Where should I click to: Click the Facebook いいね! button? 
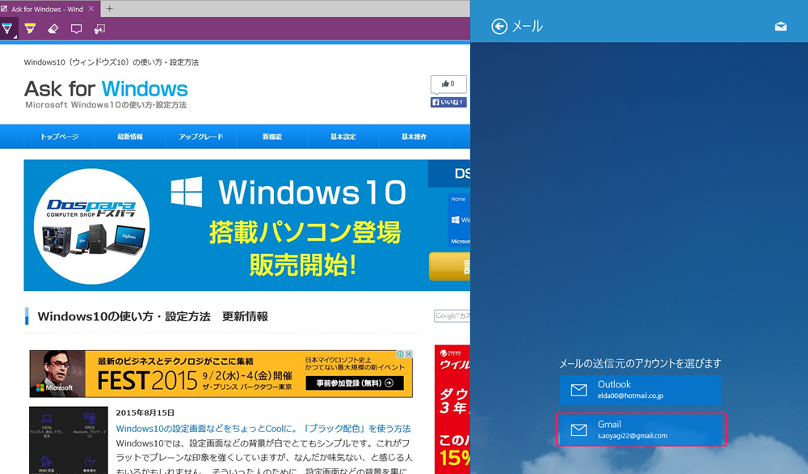448,102
